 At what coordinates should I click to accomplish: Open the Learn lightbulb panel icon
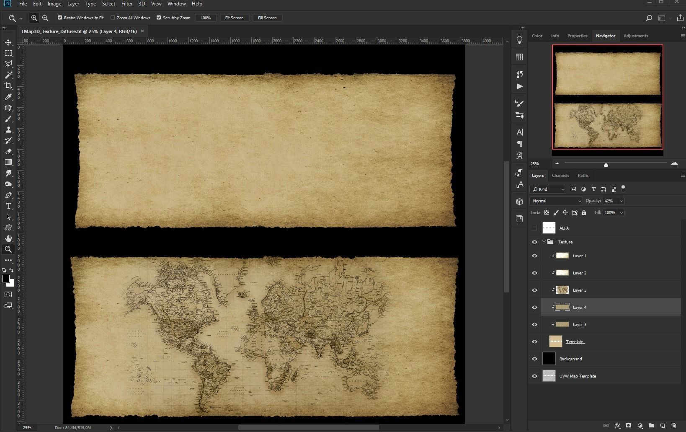519,40
